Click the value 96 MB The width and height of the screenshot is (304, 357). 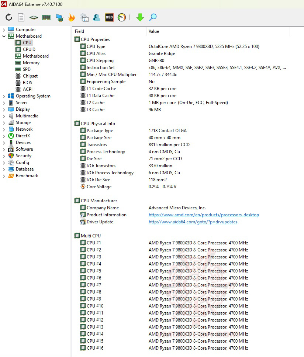coord(155,110)
